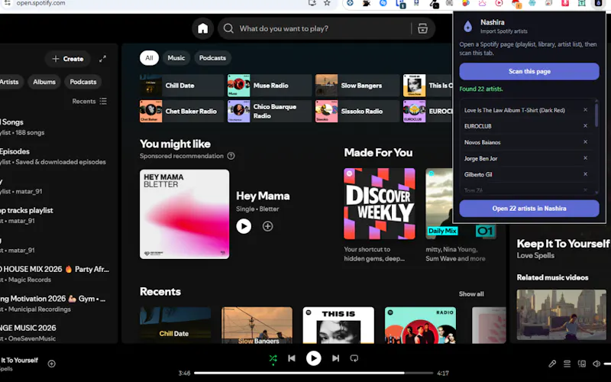
Task: Open the Slow Bangers tile
Action: 357,86
